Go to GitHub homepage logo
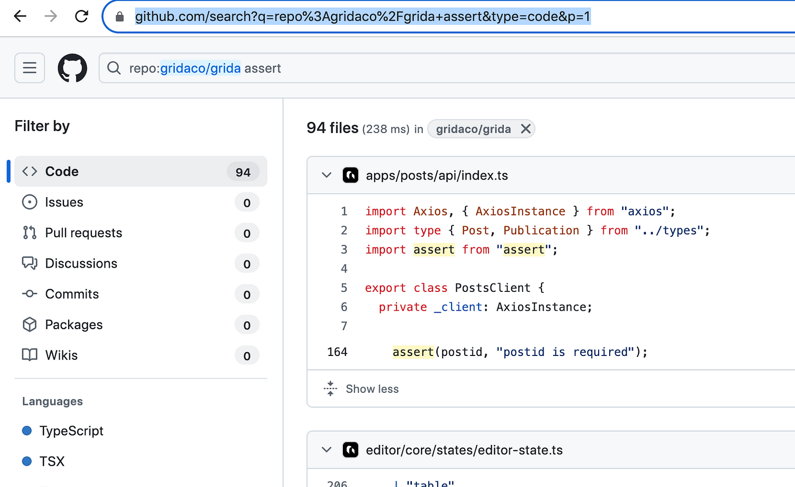795x487 pixels. click(73, 68)
